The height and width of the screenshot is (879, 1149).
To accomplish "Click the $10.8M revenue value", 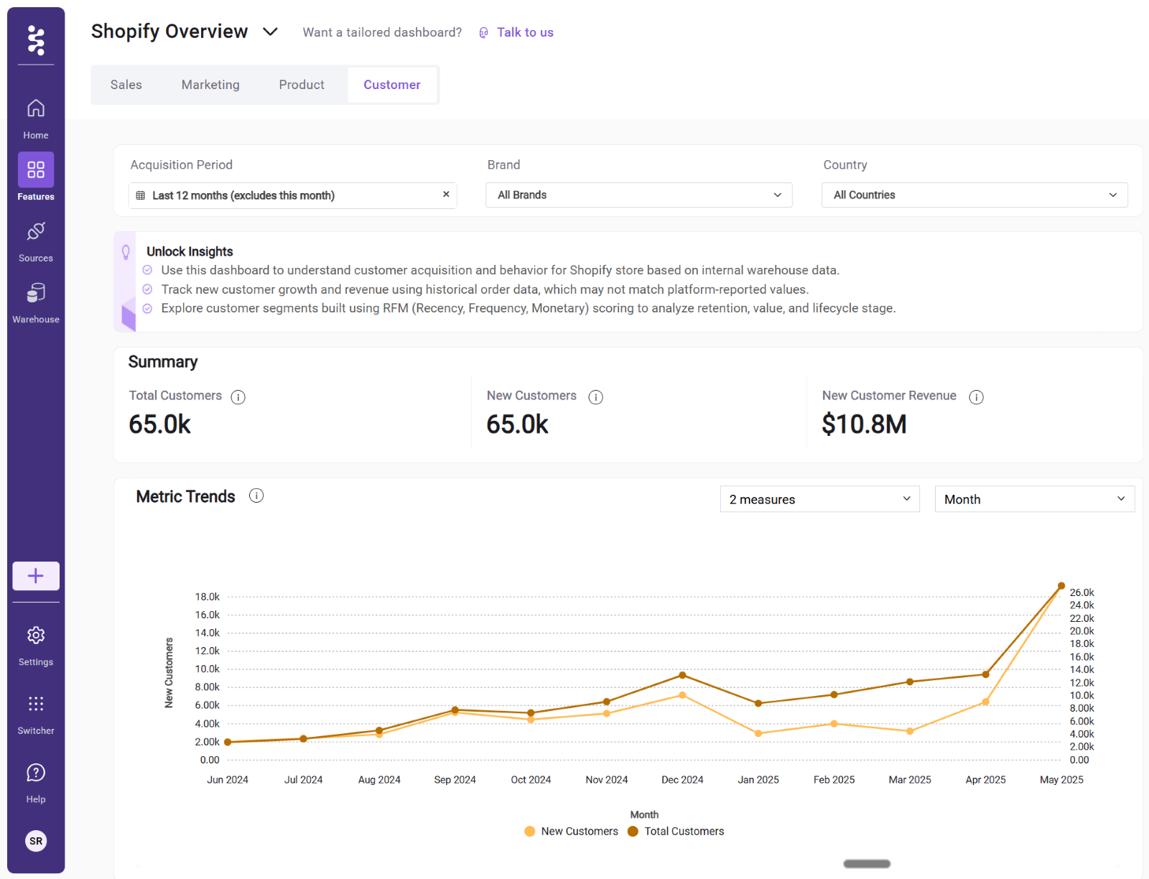I will point(864,424).
